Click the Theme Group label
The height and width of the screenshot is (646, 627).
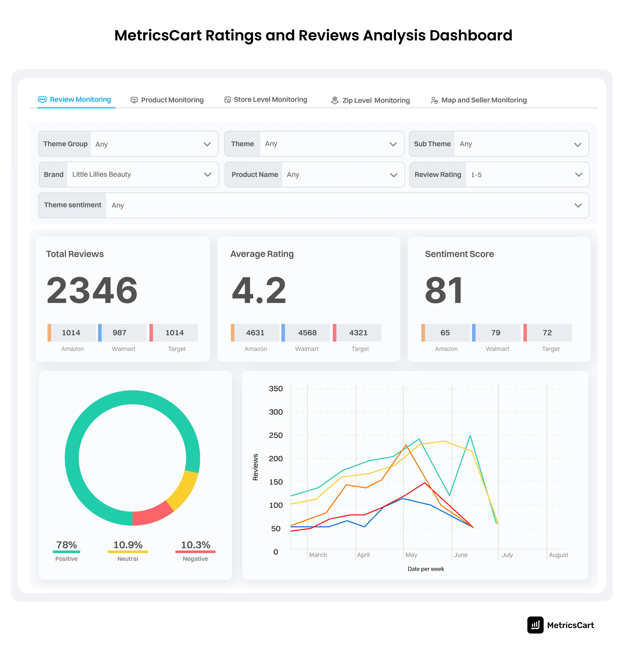coord(65,144)
